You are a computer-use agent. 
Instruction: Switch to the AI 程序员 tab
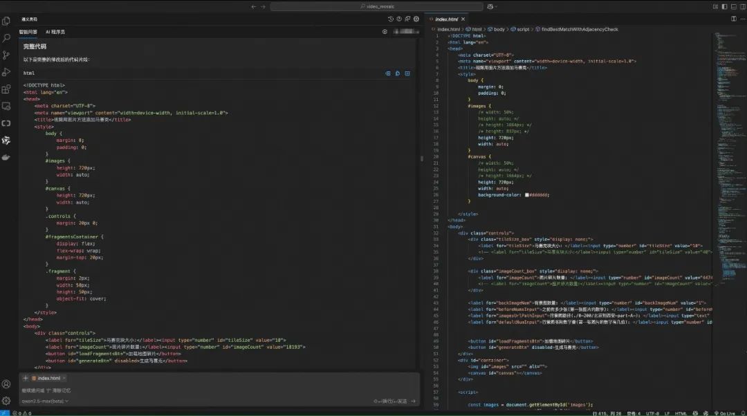pos(55,32)
